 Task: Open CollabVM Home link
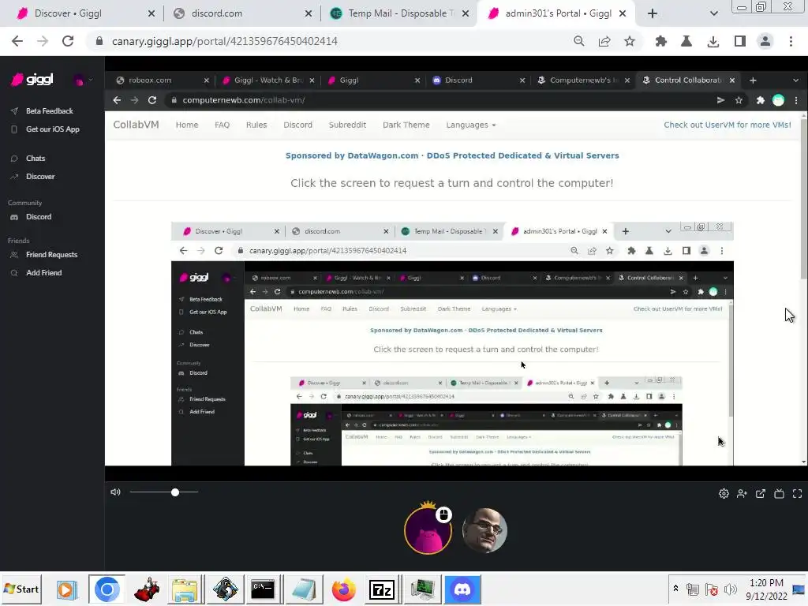pyautogui.click(x=186, y=125)
